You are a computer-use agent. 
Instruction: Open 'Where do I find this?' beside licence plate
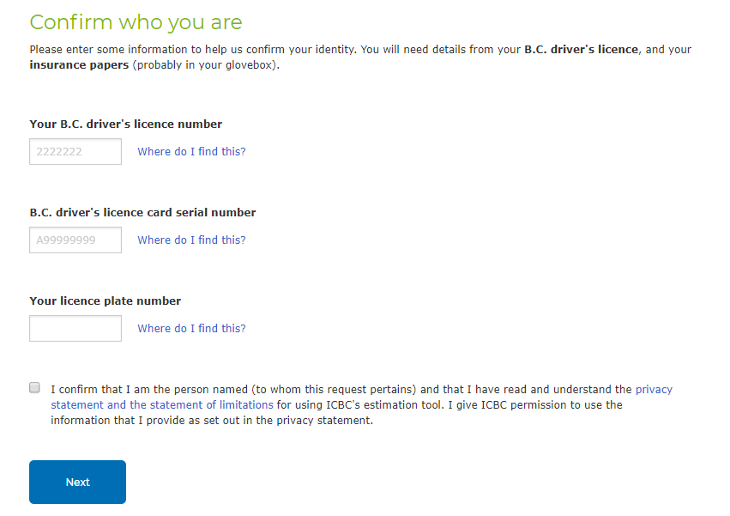(x=191, y=328)
